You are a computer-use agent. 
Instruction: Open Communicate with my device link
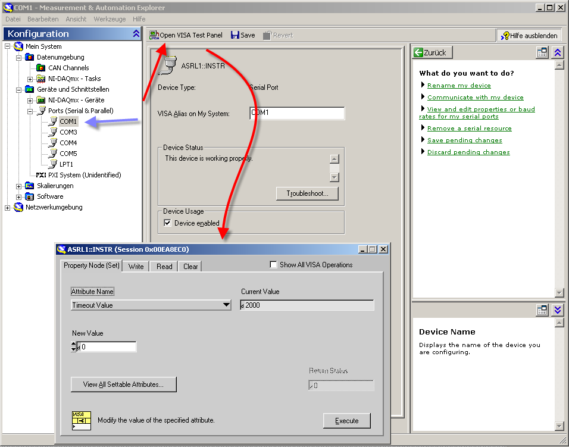click(x=476, y=97)
